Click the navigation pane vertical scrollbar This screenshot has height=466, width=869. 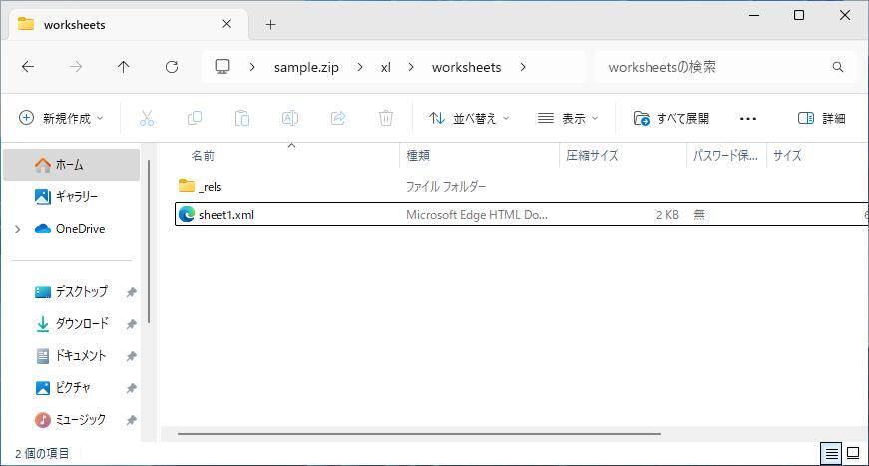click(149, 241)
